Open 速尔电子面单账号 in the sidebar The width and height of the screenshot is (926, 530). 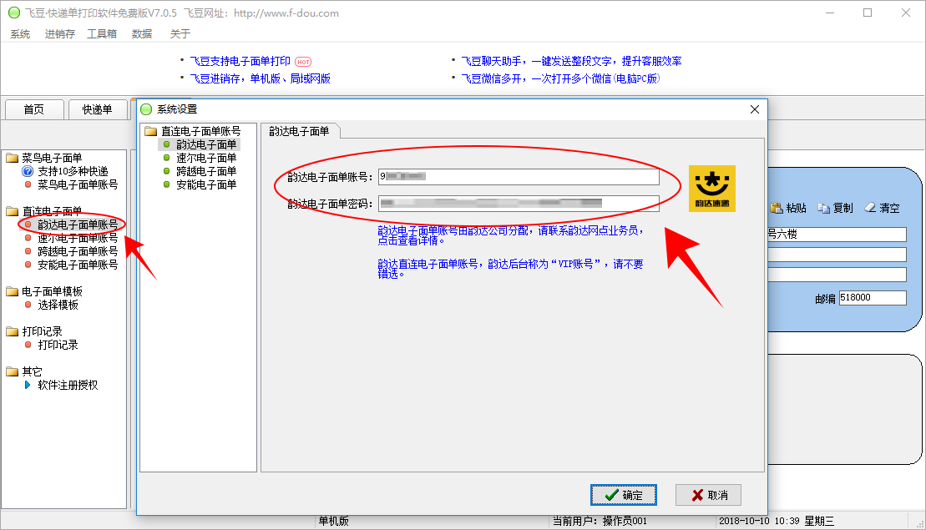pyautogui.click(x=78, y=238)
